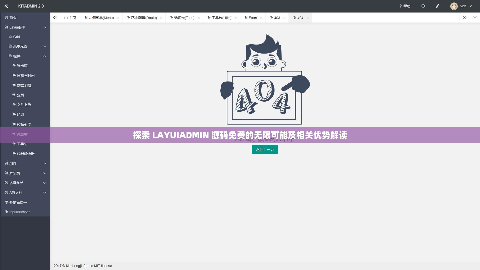Switch to the Form tab
This screenshot has height=270, width=480.
click(252, 18)
